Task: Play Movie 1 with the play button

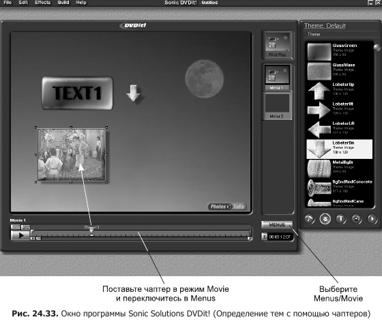Action: pos(20,235)
